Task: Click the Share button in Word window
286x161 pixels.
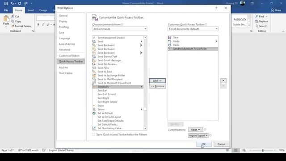Action: point(276,10)
